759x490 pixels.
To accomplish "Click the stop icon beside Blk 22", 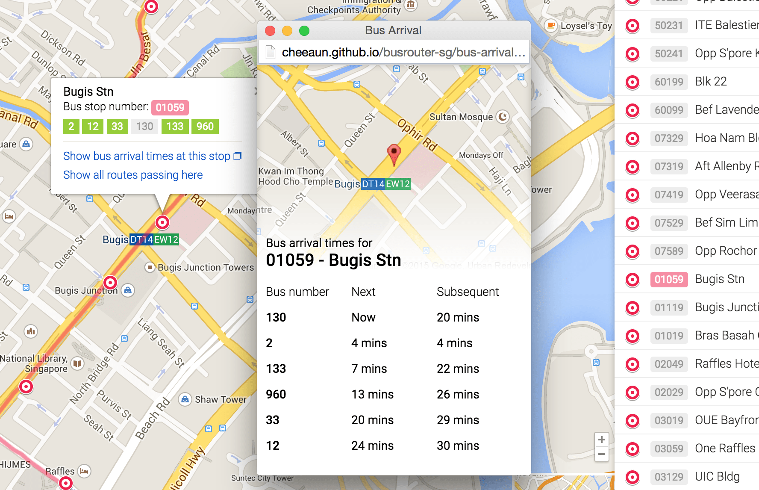I will pyautogui.click(x=632, y=82).
